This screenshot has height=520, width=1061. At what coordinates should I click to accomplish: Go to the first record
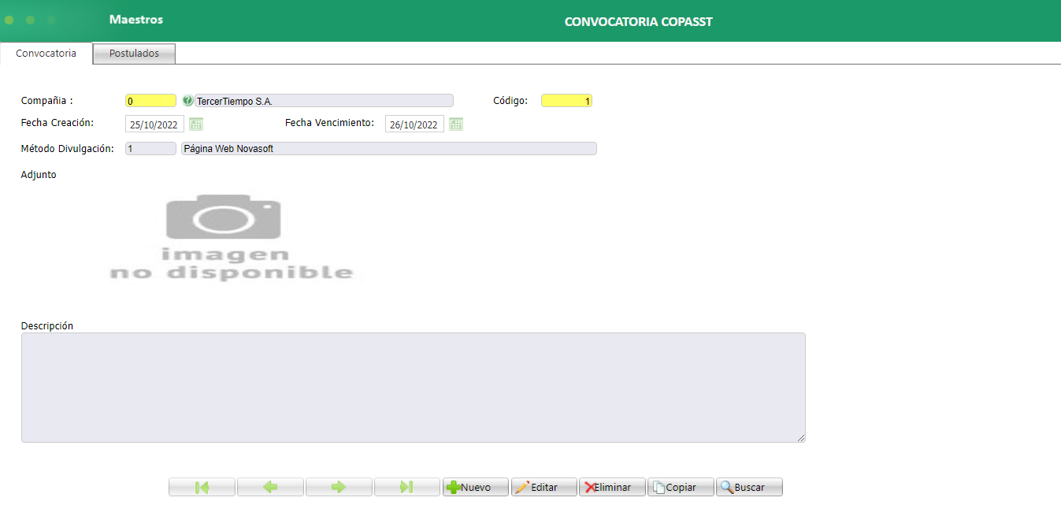click(202, 487)
